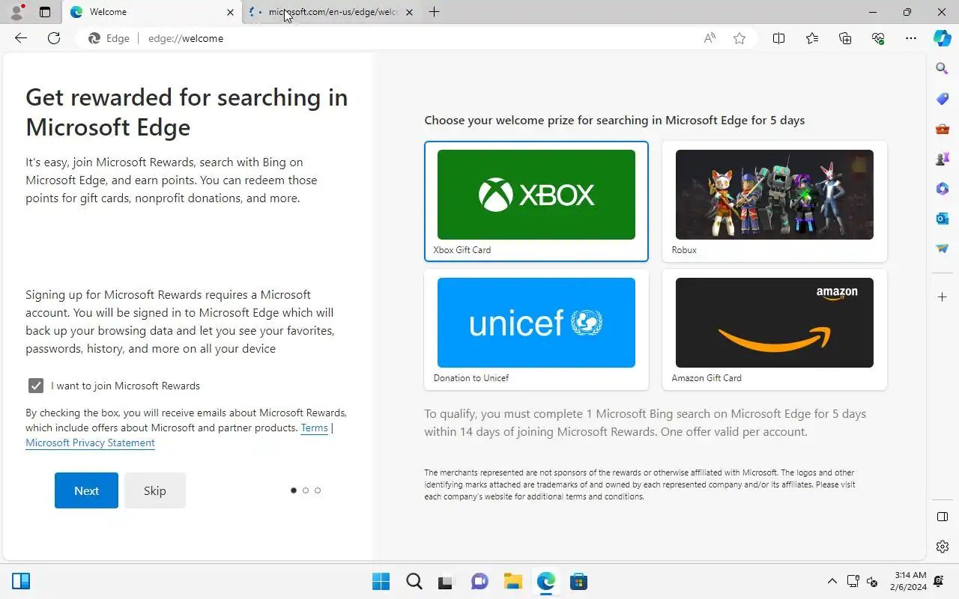
Task: Click the Skip button
Action: [155, 490]
